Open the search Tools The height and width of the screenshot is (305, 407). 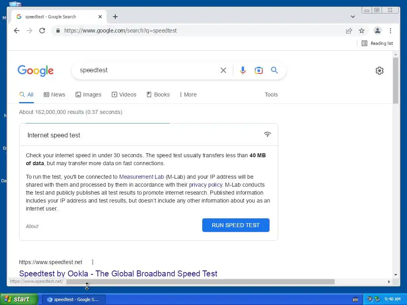[x=271, y=95]
